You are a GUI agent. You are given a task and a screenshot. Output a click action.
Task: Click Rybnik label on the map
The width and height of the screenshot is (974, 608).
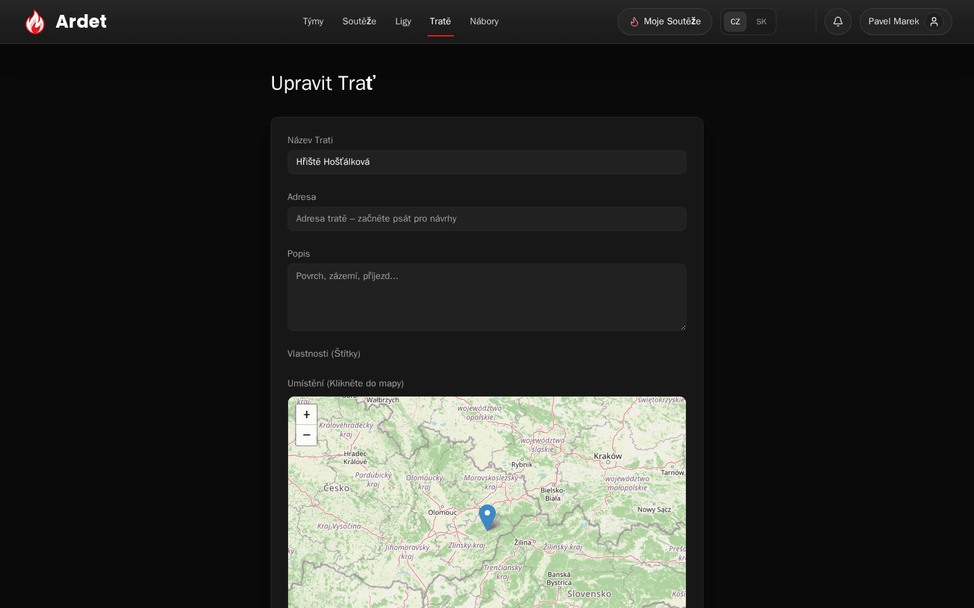coord(522,464)
